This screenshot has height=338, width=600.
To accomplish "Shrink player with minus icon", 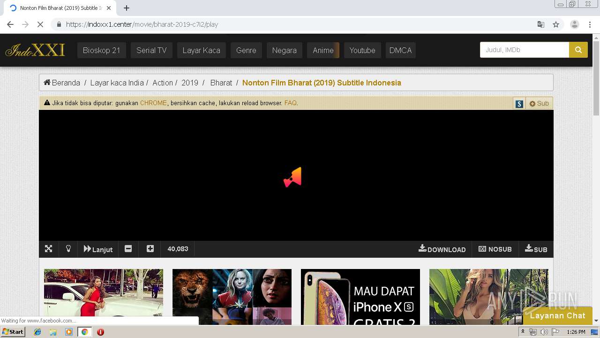I will (128, 249).
